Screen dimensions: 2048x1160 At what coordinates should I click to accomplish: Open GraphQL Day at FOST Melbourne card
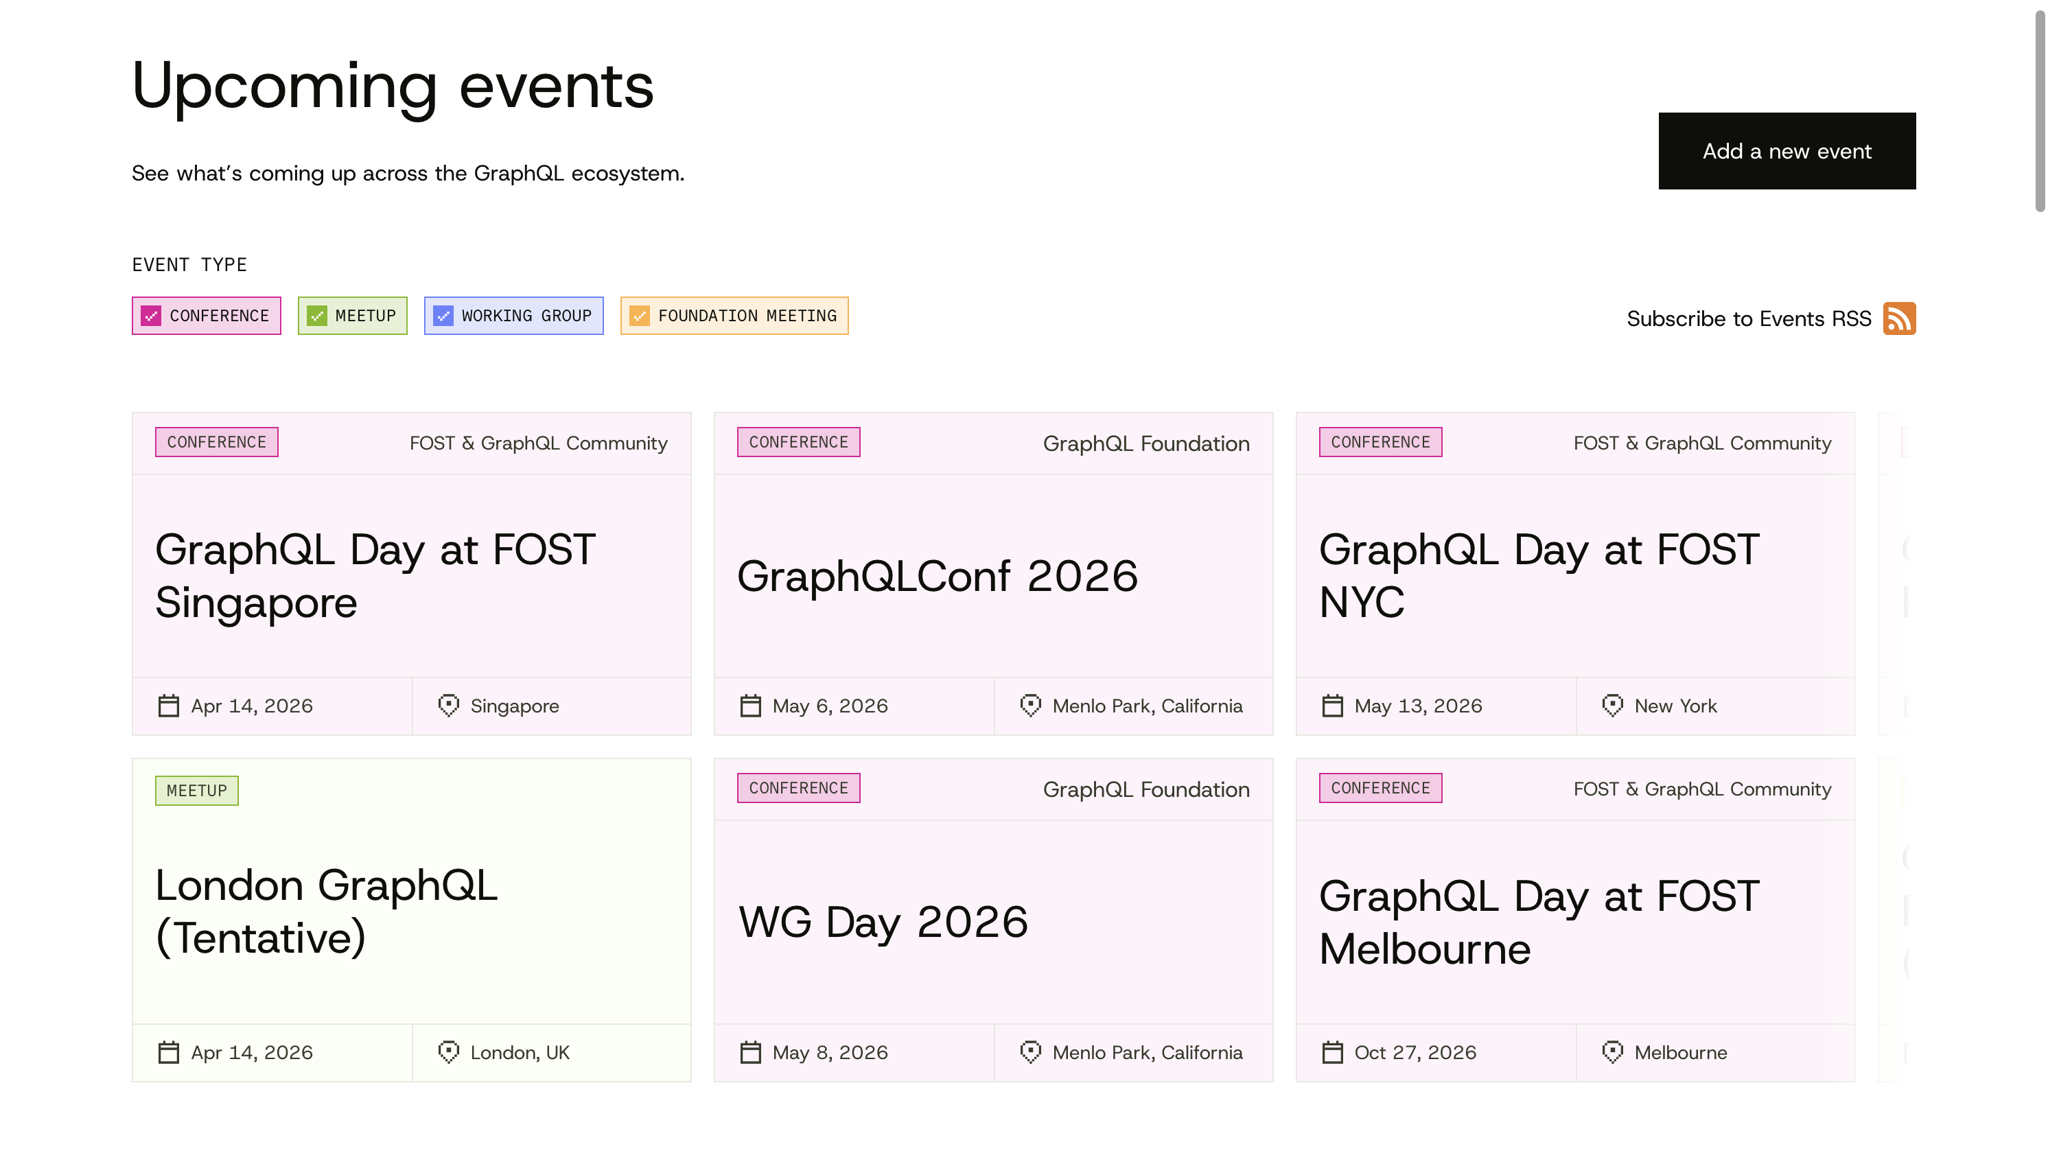[1537, 922]
